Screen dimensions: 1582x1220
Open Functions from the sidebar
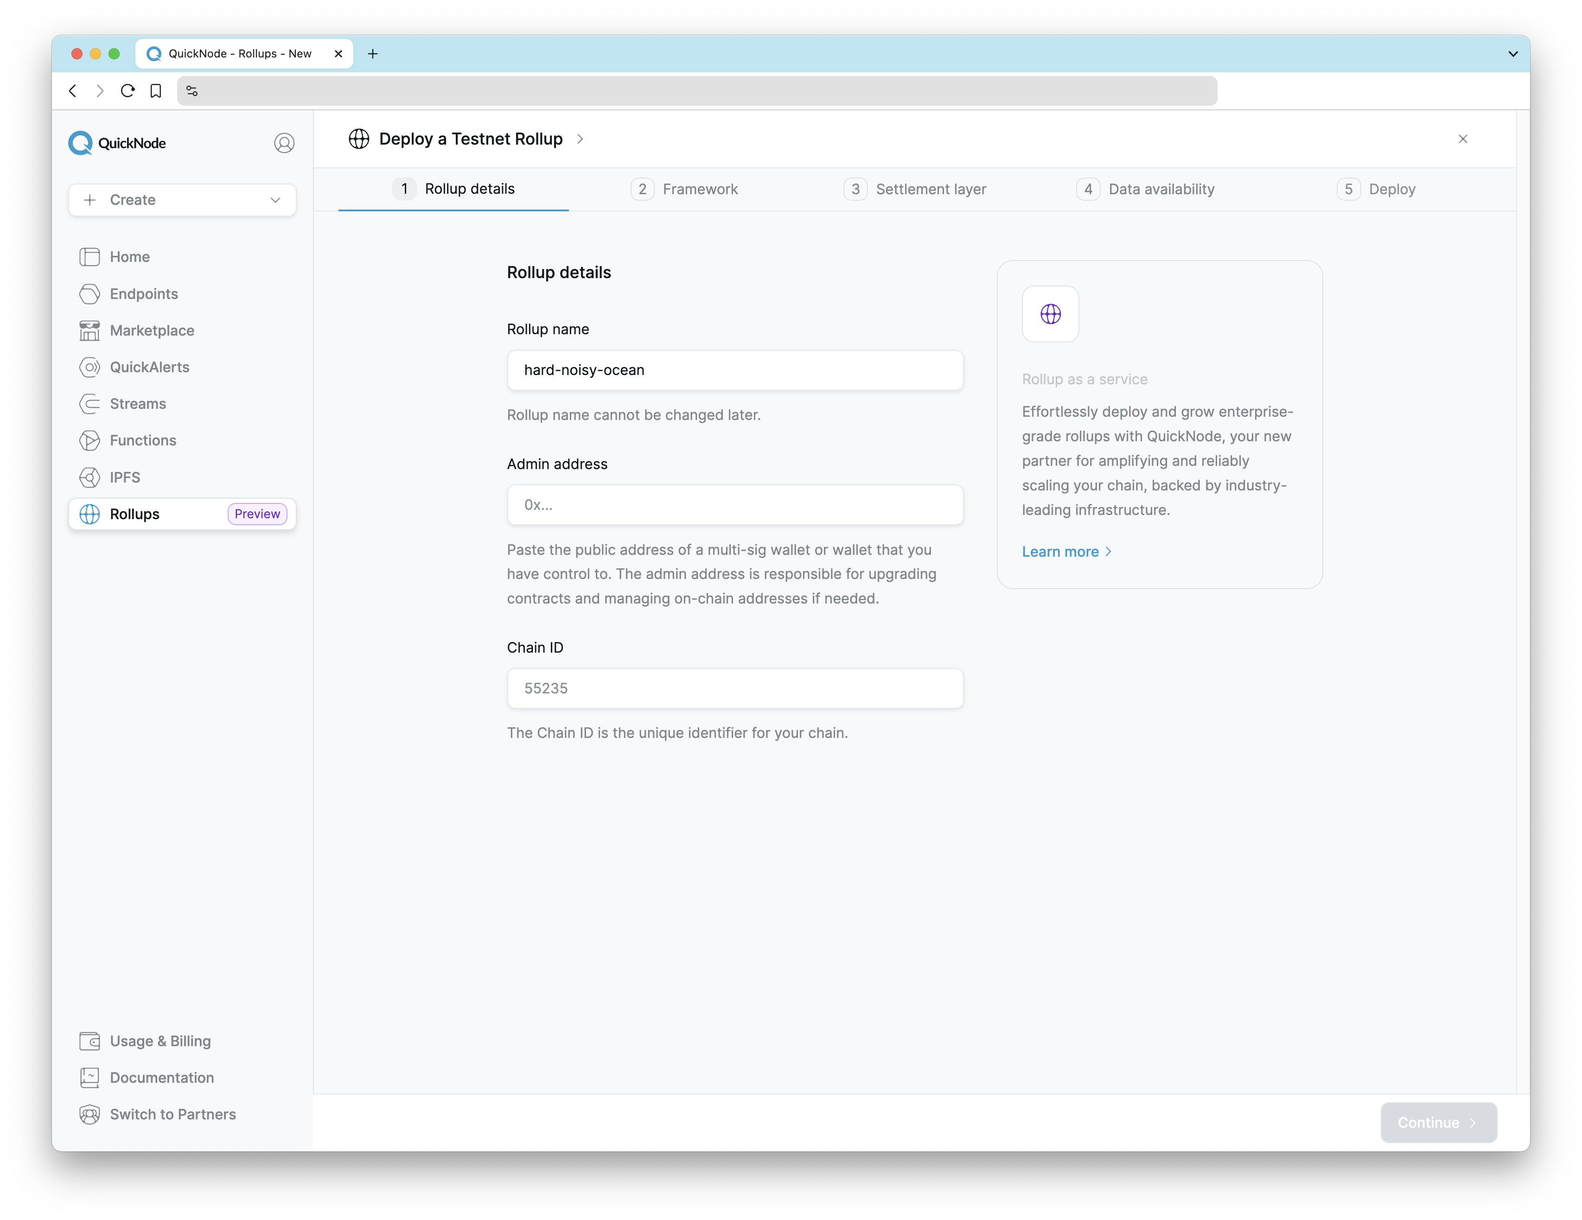[x=183, y=440]
